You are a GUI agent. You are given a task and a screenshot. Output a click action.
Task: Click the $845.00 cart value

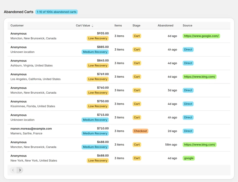[103, 61]
